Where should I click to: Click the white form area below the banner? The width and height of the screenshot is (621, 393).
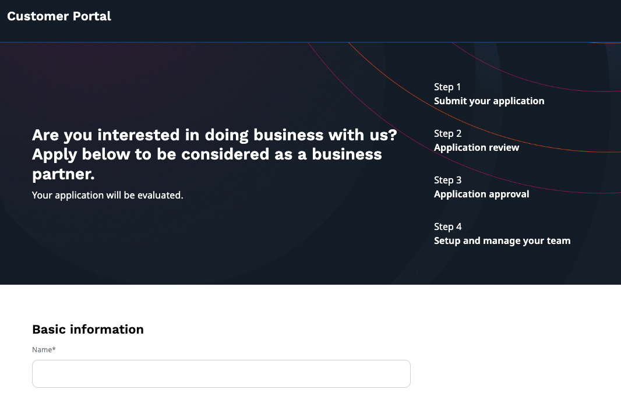point(513,338)
